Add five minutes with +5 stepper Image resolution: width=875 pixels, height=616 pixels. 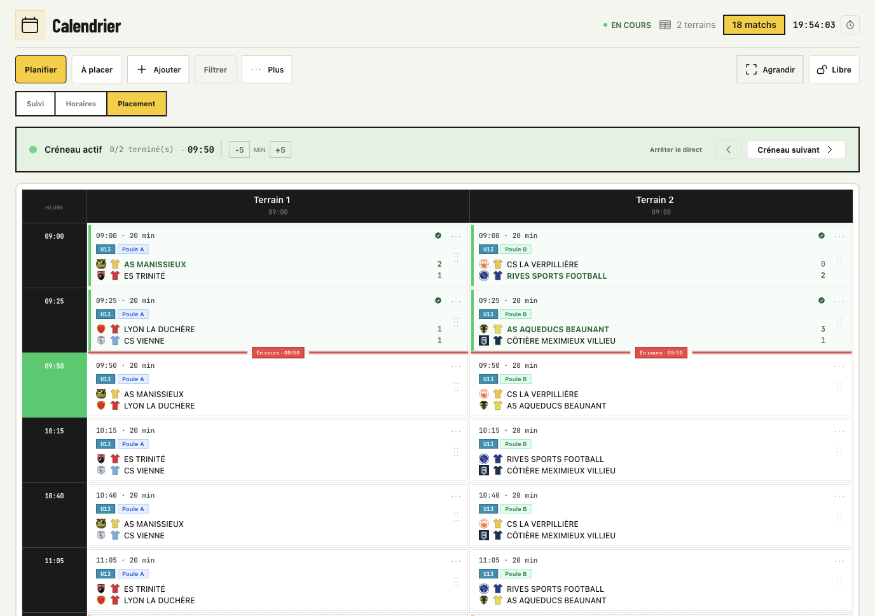280,150
